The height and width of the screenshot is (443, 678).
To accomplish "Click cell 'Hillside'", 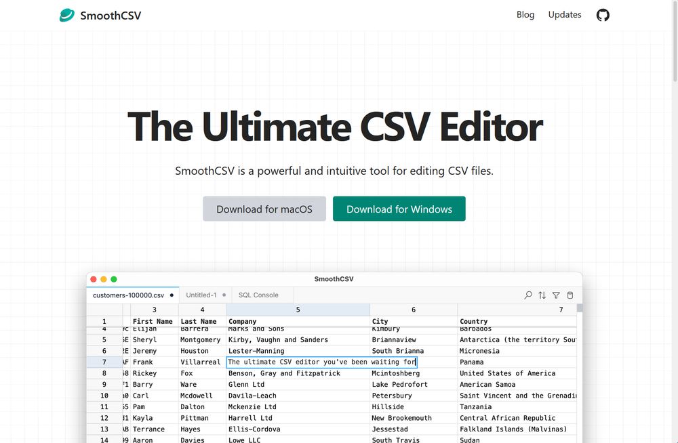I will pos(414,406).
